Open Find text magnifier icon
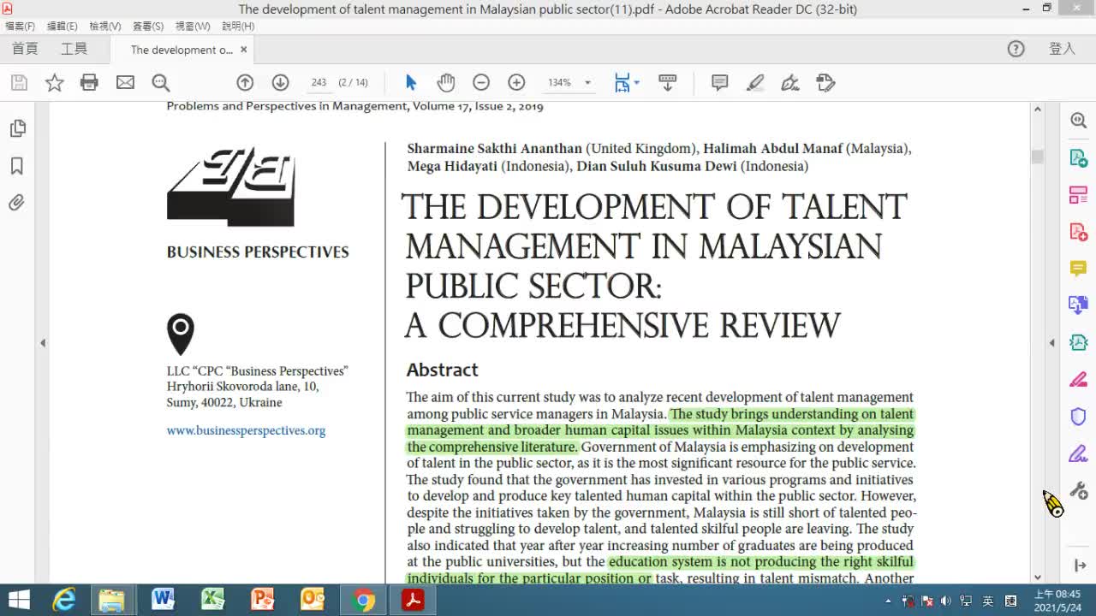 [x=160, y=82]
